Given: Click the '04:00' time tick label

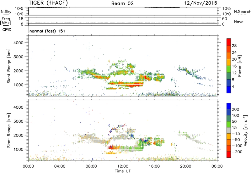Looking at the screenshot, I should click(60, 166).
